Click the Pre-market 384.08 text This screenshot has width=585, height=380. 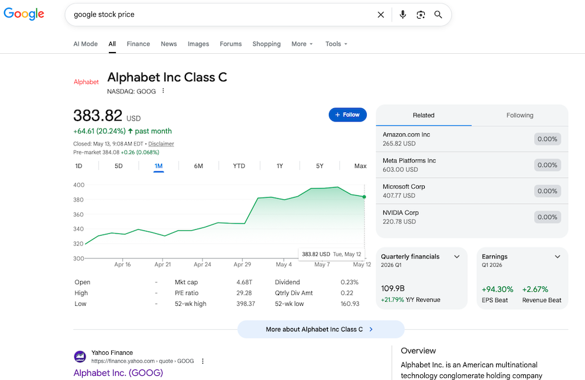click(x=97, y=152)
